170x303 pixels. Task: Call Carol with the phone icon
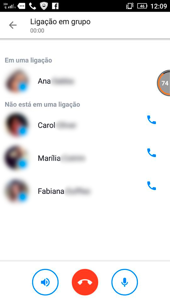pos(151,120)
